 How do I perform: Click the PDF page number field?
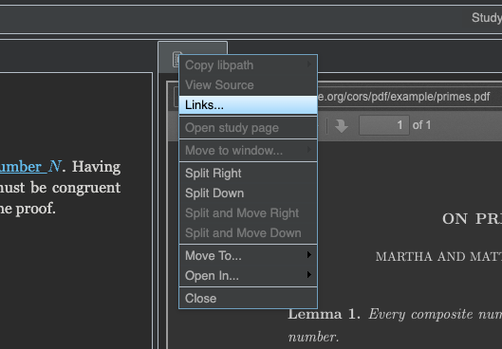[x=384, y=125]
